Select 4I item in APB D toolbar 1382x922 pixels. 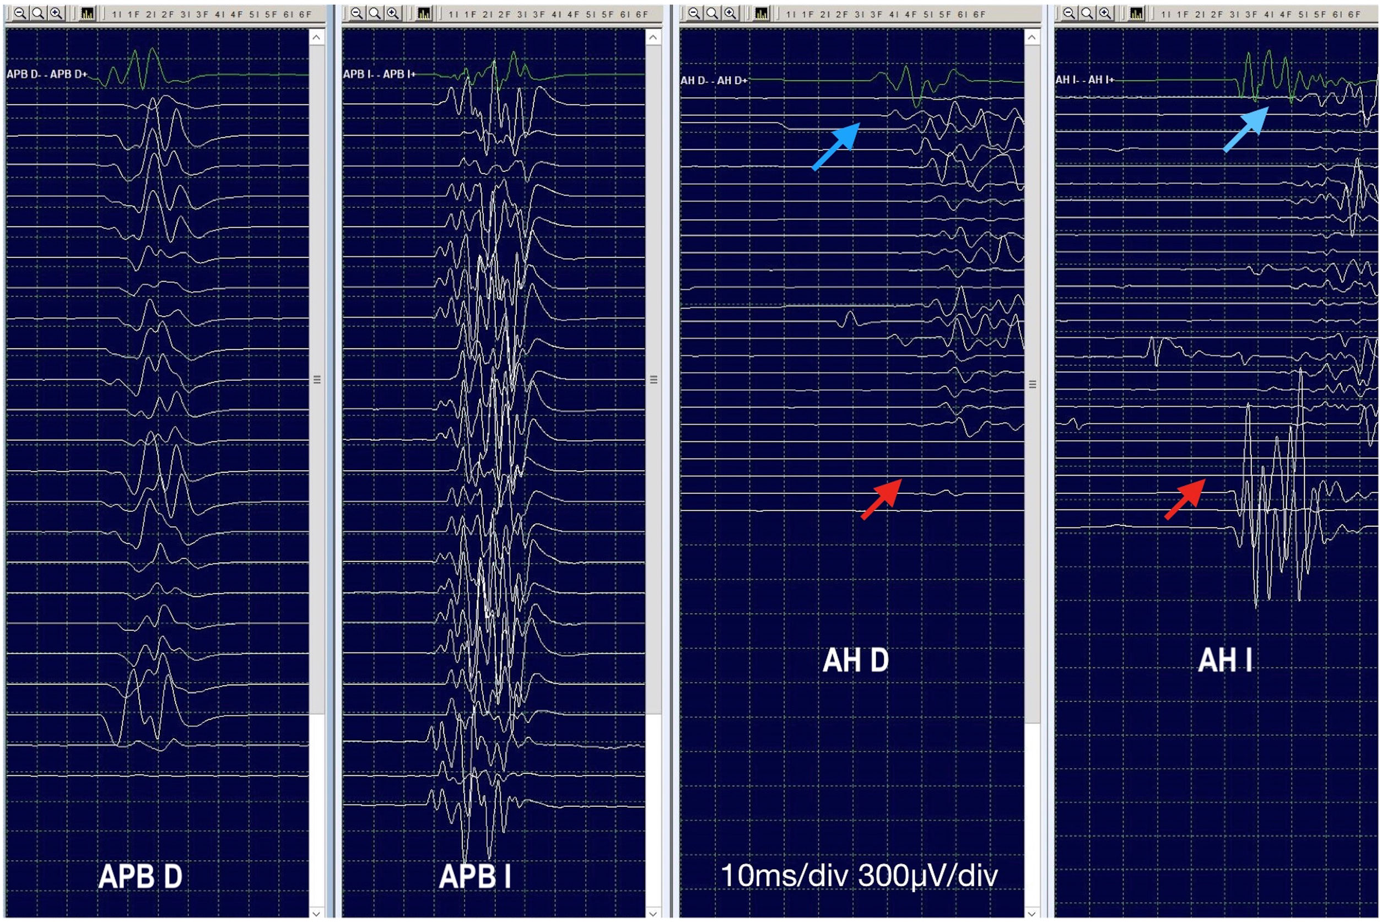[219, 14]
